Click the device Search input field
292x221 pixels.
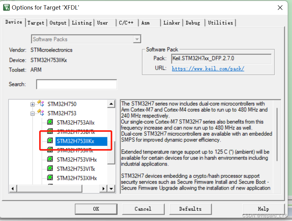77,84
